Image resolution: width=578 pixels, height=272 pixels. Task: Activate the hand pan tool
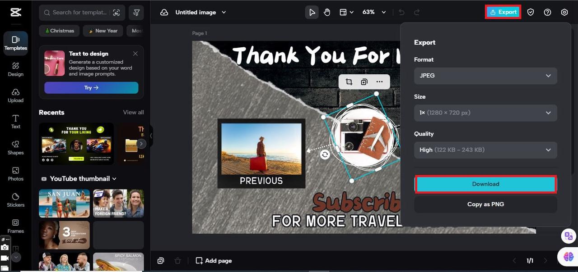click(327, 12)
